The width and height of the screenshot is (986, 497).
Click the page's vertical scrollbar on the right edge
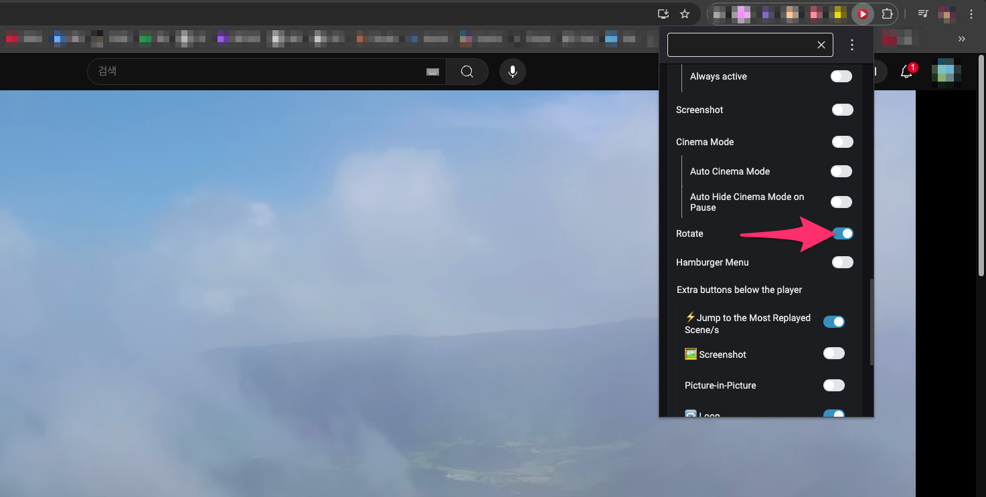pyautogui.click(x=981, y=165)
